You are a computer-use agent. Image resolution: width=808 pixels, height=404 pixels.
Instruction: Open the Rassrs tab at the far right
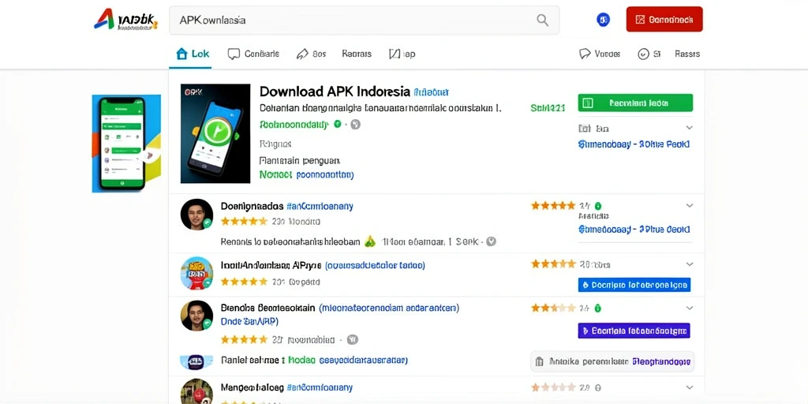(x=687, y=54)
